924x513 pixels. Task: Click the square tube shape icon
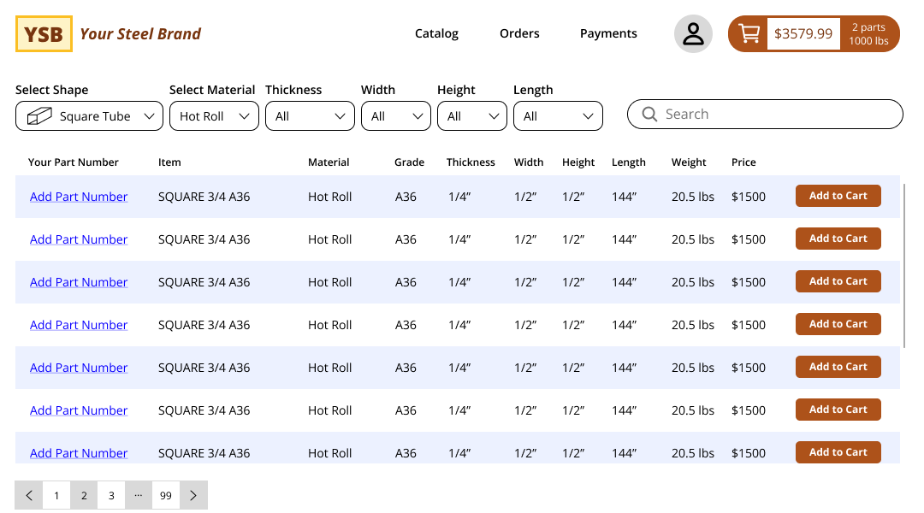[39, 116]
